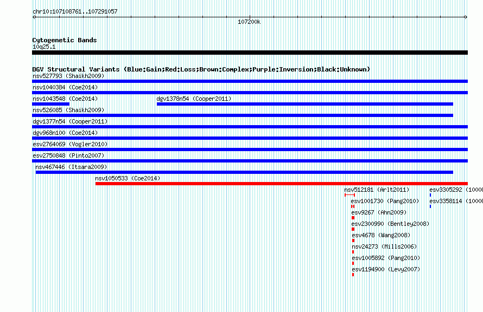
Task: Click the red loss mark of esv1005892
Action: [x=353, y=263]
